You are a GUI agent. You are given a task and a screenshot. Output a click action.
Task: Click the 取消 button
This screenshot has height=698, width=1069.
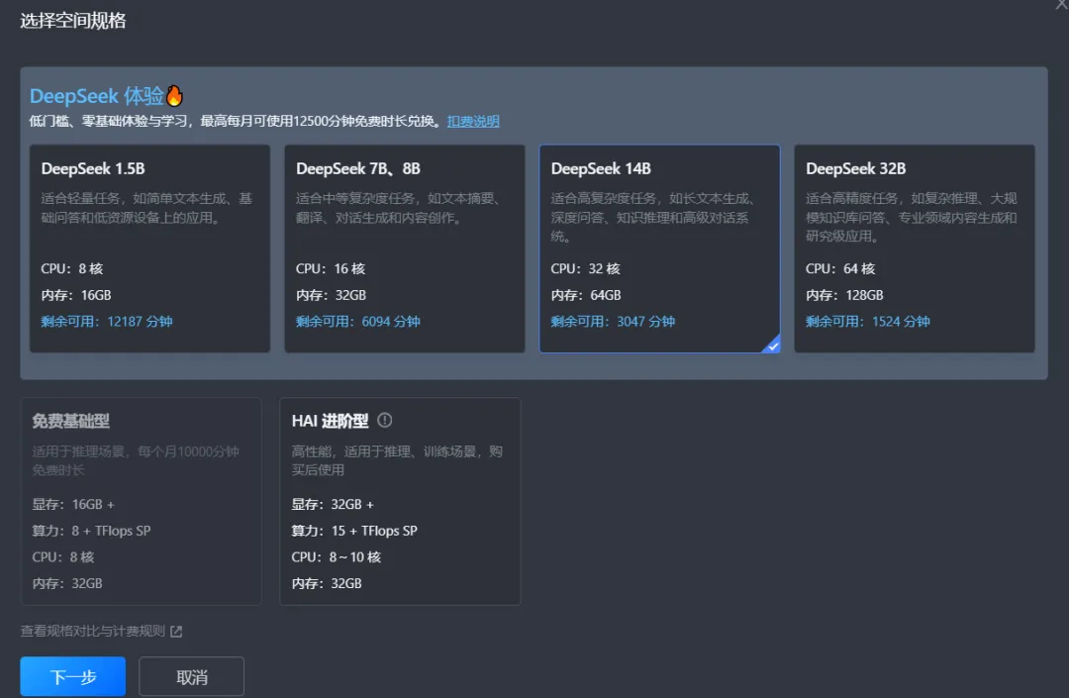click(x=192, y=676)
